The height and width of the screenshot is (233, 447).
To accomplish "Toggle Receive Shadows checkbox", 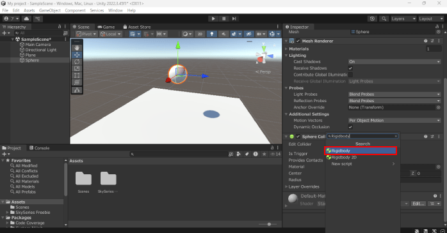I will [350, 68].
